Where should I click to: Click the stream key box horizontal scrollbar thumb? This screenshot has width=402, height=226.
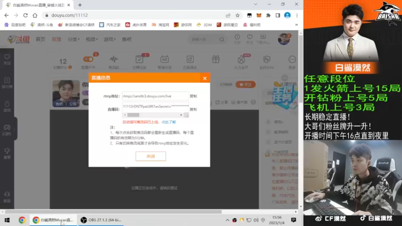tap(133, 115)
